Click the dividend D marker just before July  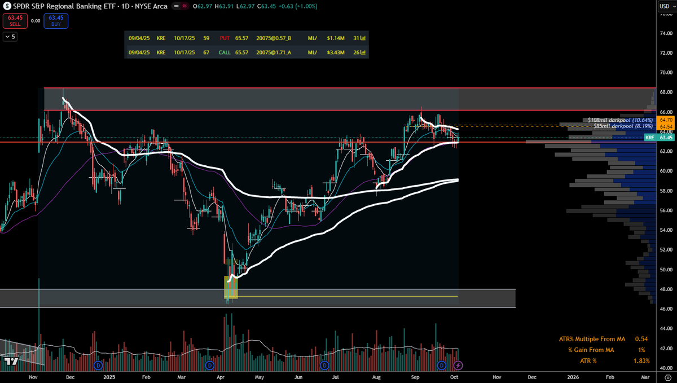tap(325, 366)
